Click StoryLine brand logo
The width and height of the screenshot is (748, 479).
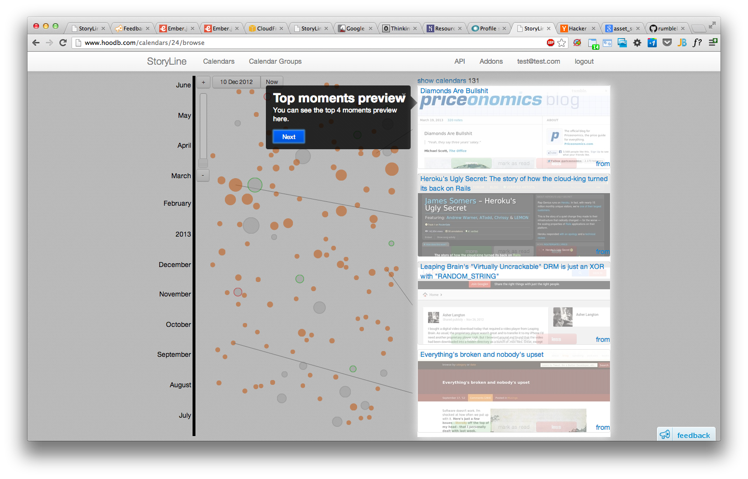click(166, 61)
